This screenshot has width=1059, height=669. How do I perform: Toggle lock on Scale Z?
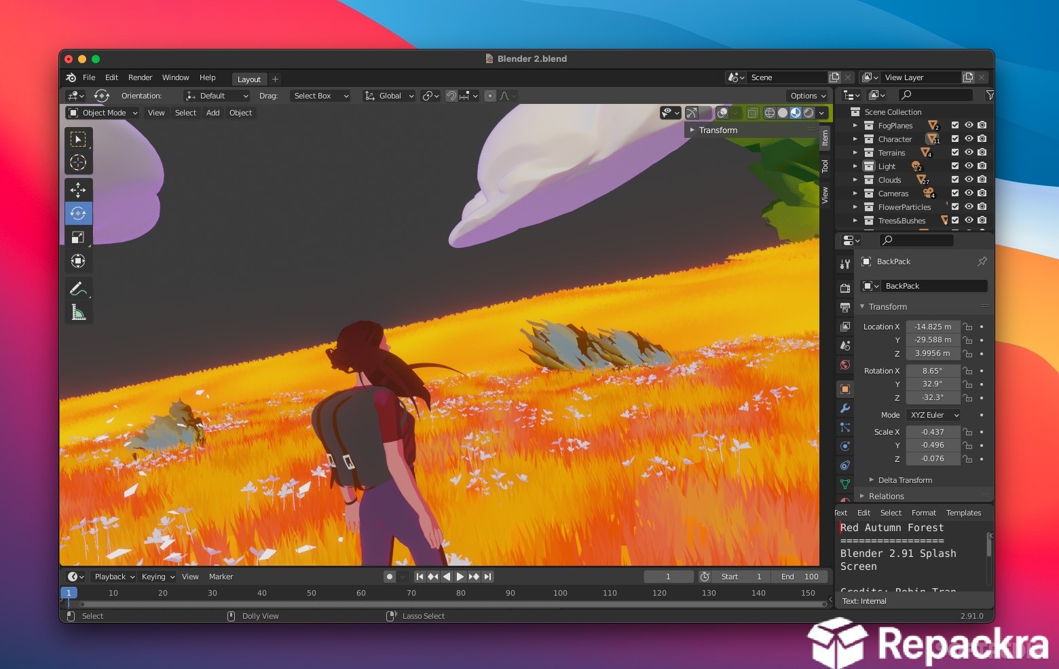[x=968, y=459]
